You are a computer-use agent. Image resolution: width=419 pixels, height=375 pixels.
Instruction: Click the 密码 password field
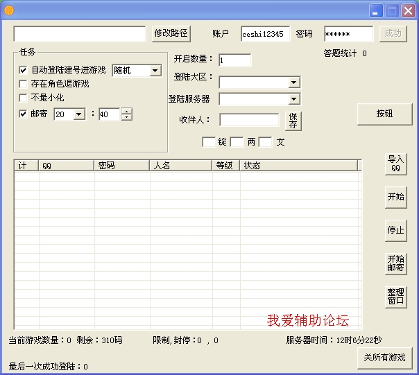pos(348,34)
